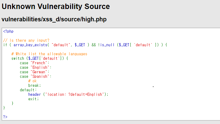This screenshot has height=124, width=220.
Task: Click the 'header' function call
Action: click(x=35, y=95)
